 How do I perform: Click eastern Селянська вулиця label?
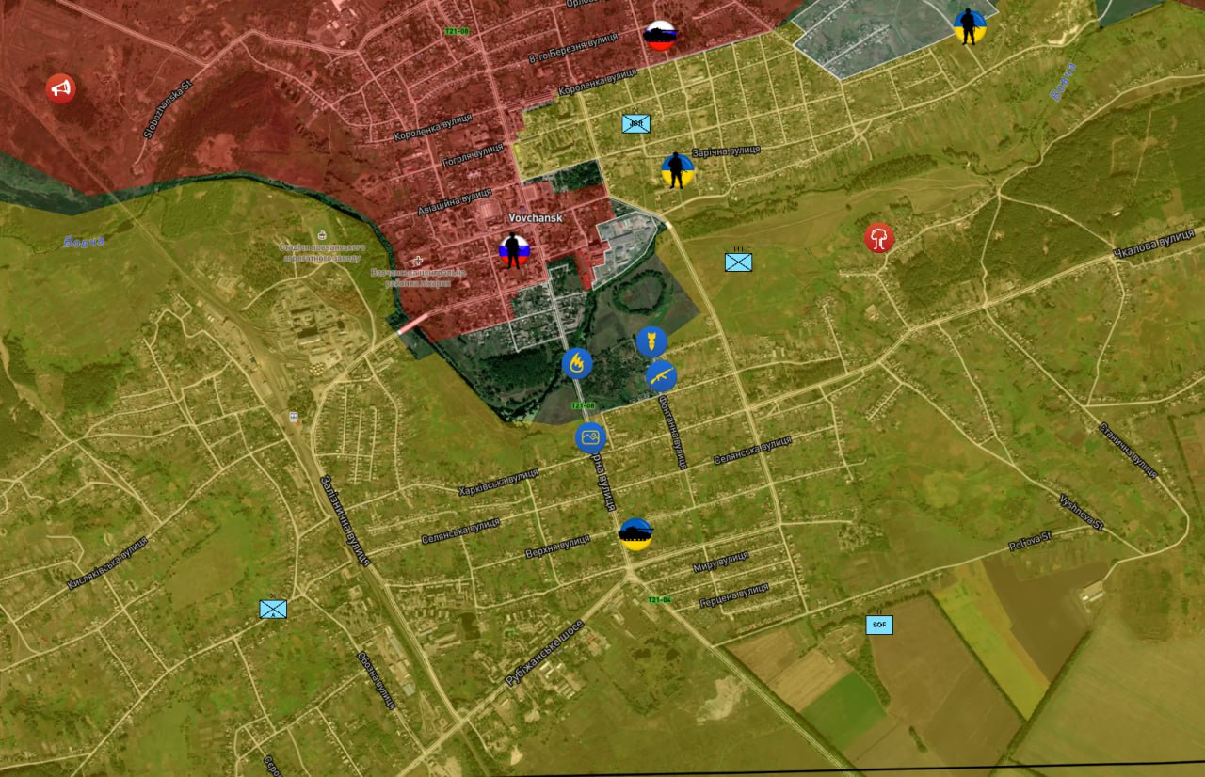753,450
